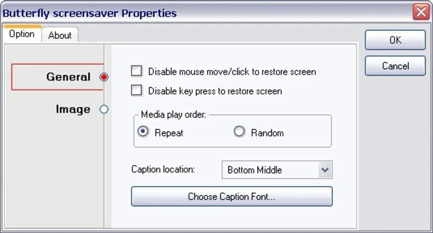
Task: Click the red General section indicator dot
Action: [104, 77]
